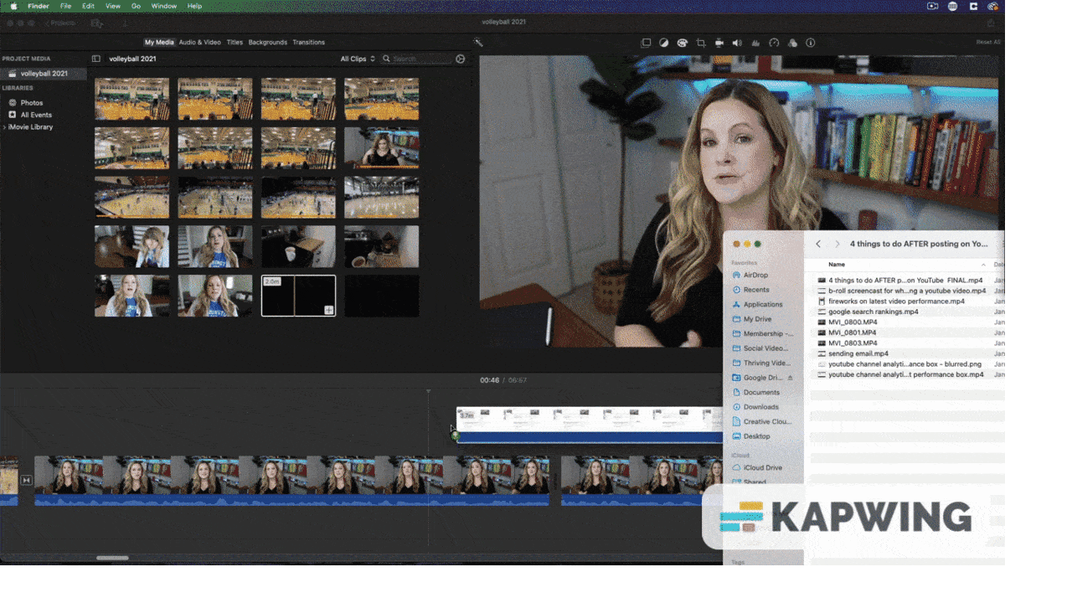Select the first volleyball court thumbnail
Viewport: 1072px width, 603px height.
tap(131, 99)
